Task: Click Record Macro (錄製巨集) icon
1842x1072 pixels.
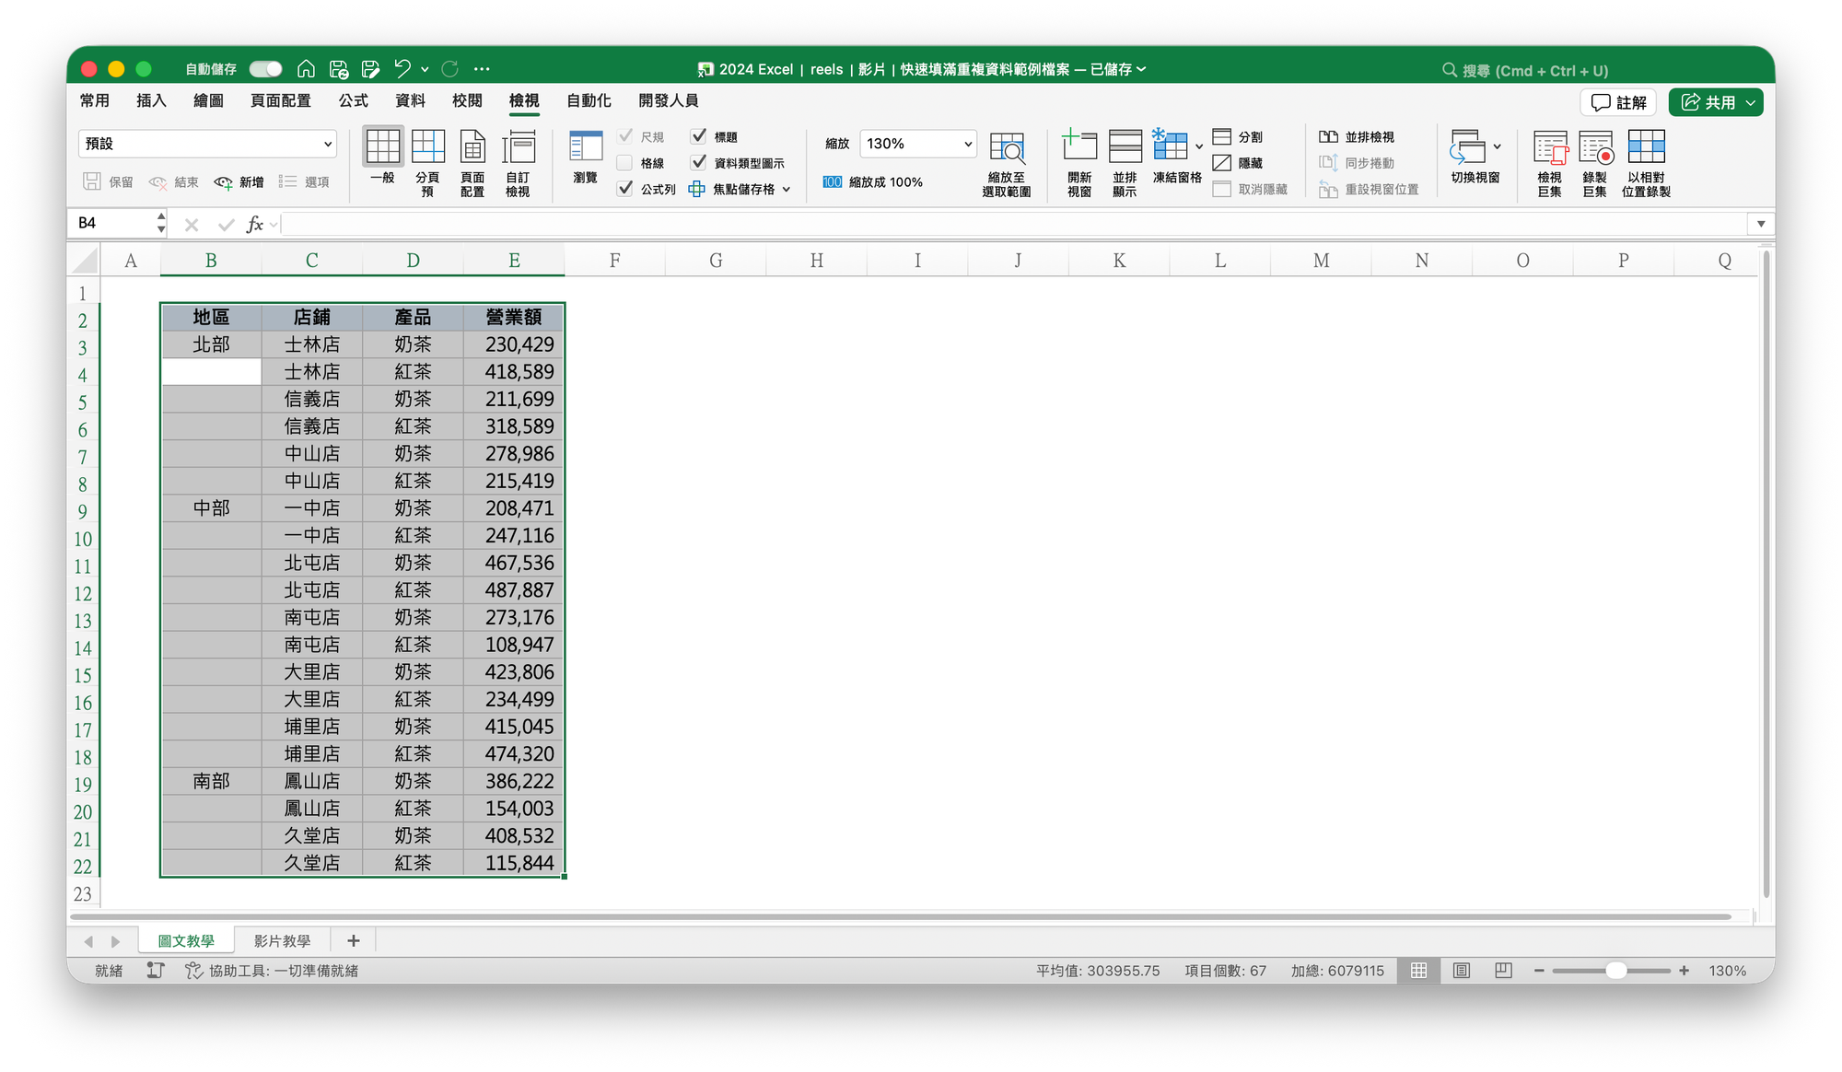Action: click(1595, 147)
